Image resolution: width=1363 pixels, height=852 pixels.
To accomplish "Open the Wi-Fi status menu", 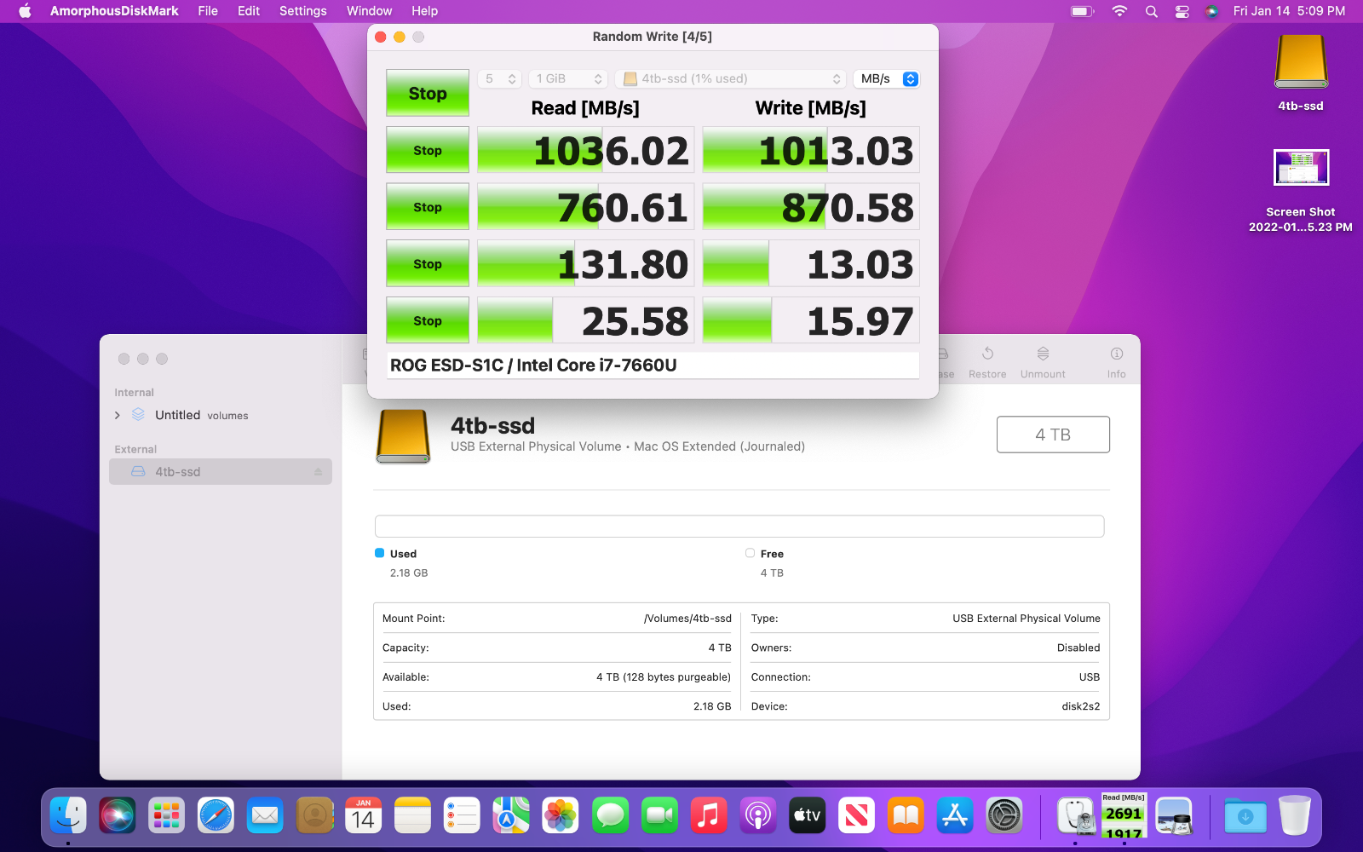I will click(1119, 11).
